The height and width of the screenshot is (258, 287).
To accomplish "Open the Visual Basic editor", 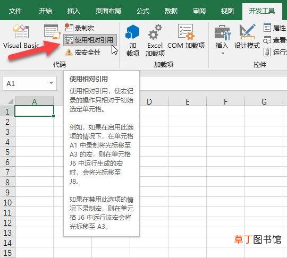I will (21, 37).
